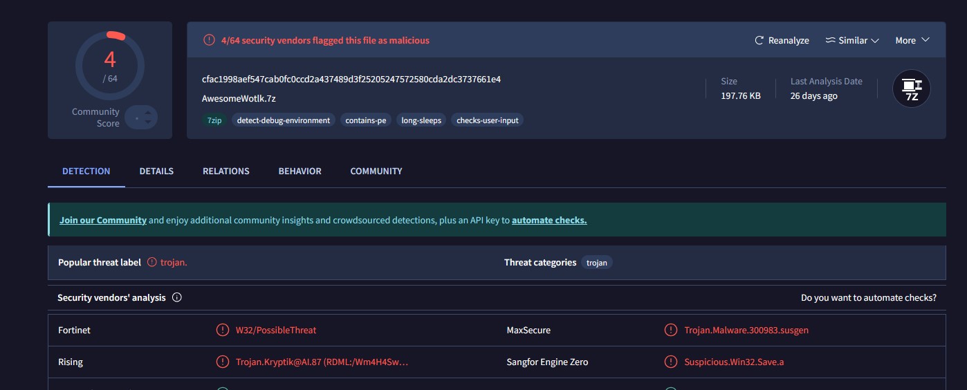Follow the automate checks link
This screenshot has height=390, width=967.
coord(549,221)
